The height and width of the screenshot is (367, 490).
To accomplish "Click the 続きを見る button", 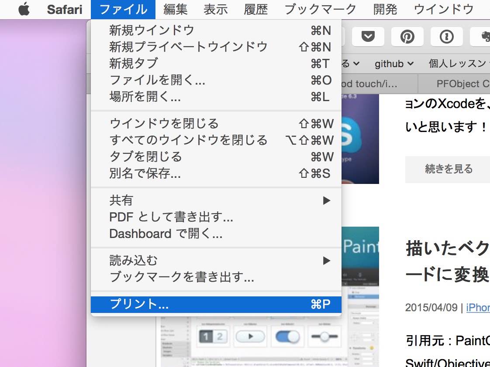I will (x=449, y=169).
